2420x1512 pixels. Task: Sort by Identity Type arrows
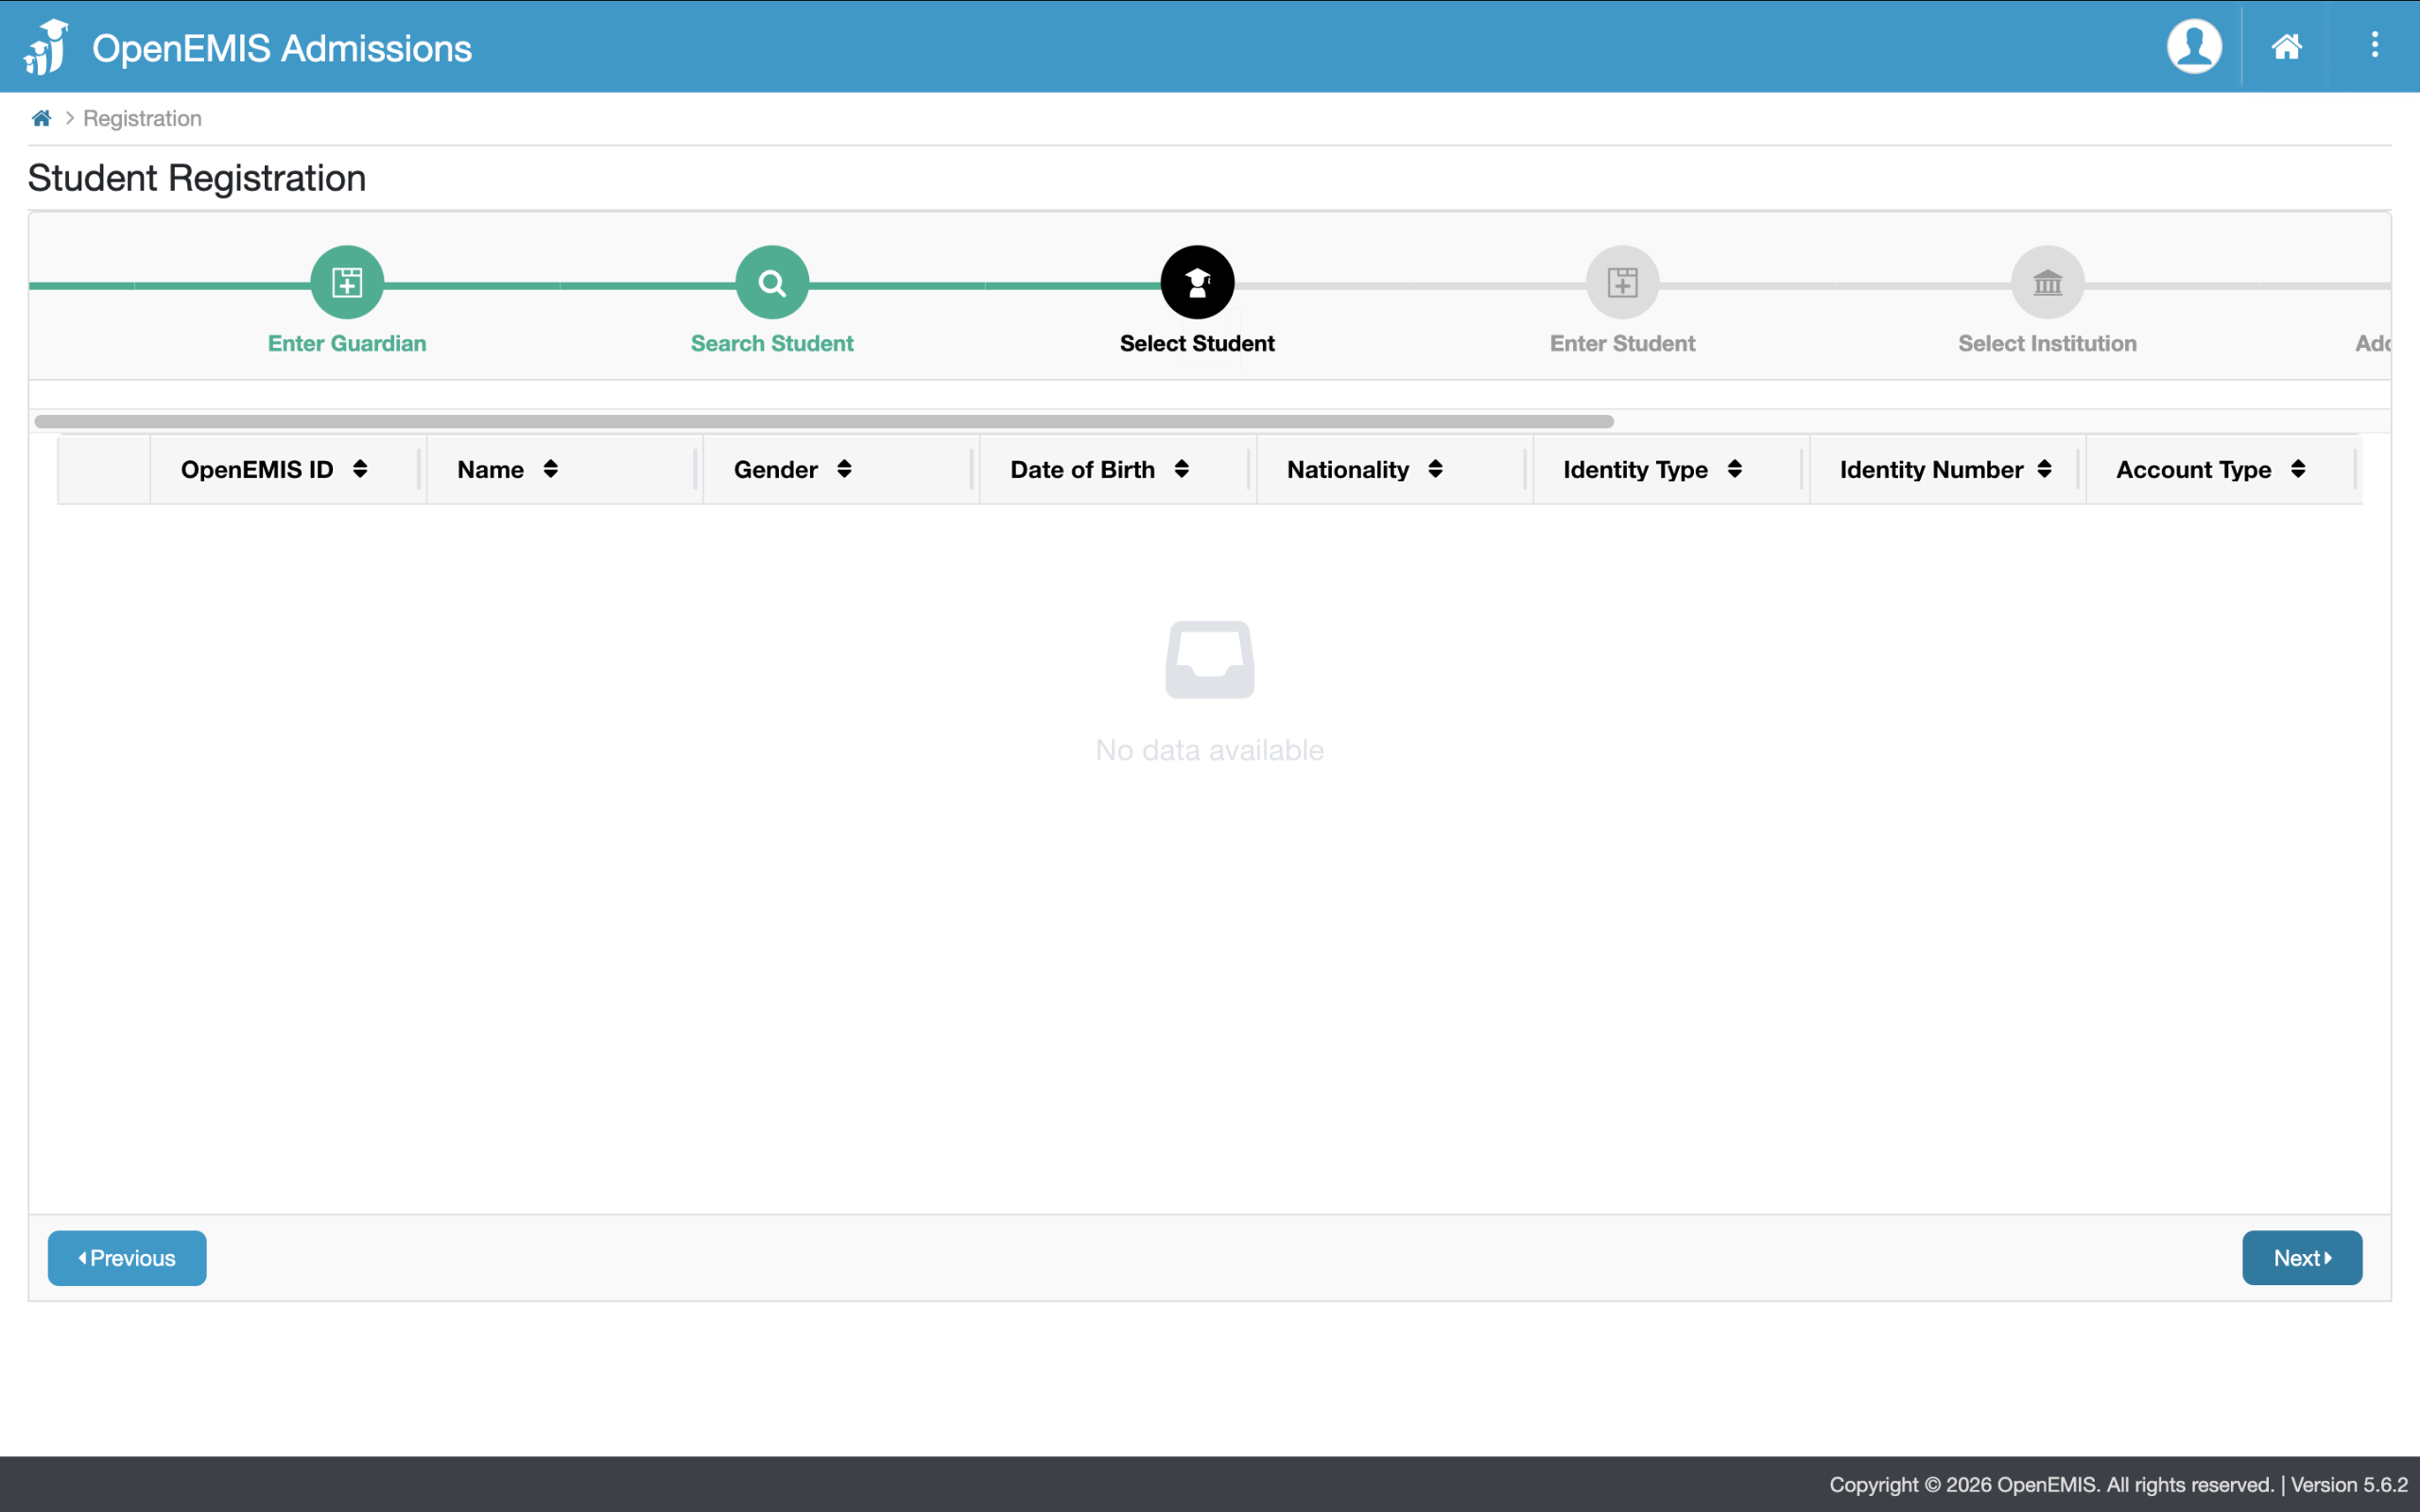(x=1734, y=469)
